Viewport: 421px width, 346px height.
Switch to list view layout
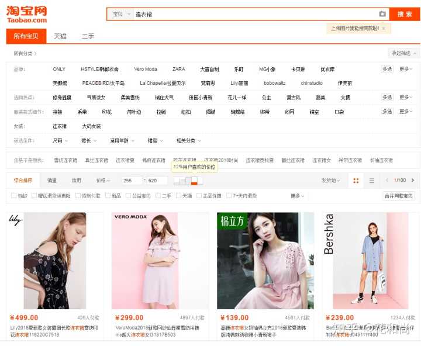(x=371, y=181)
